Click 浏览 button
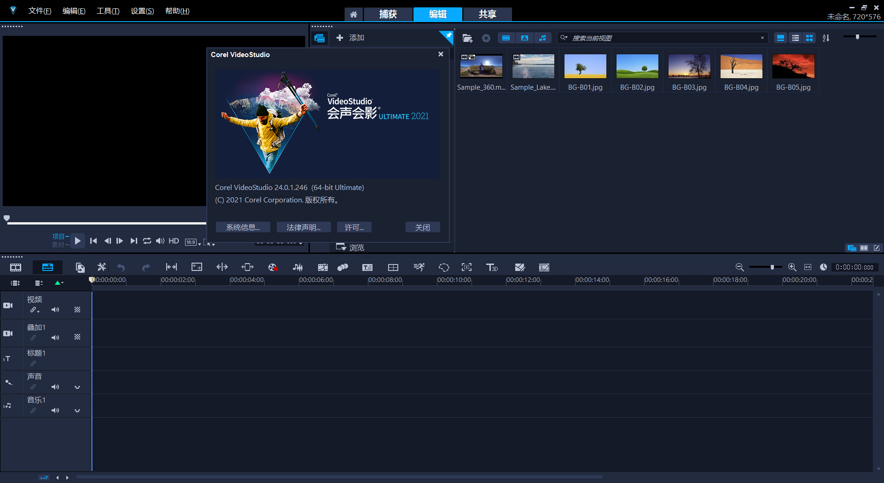The width and height of the screenshot is (884, 483). (x=350, y=247)
